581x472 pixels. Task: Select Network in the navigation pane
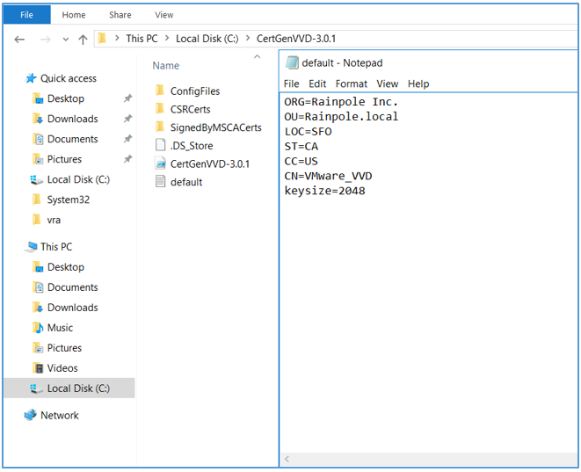[60, 416]
